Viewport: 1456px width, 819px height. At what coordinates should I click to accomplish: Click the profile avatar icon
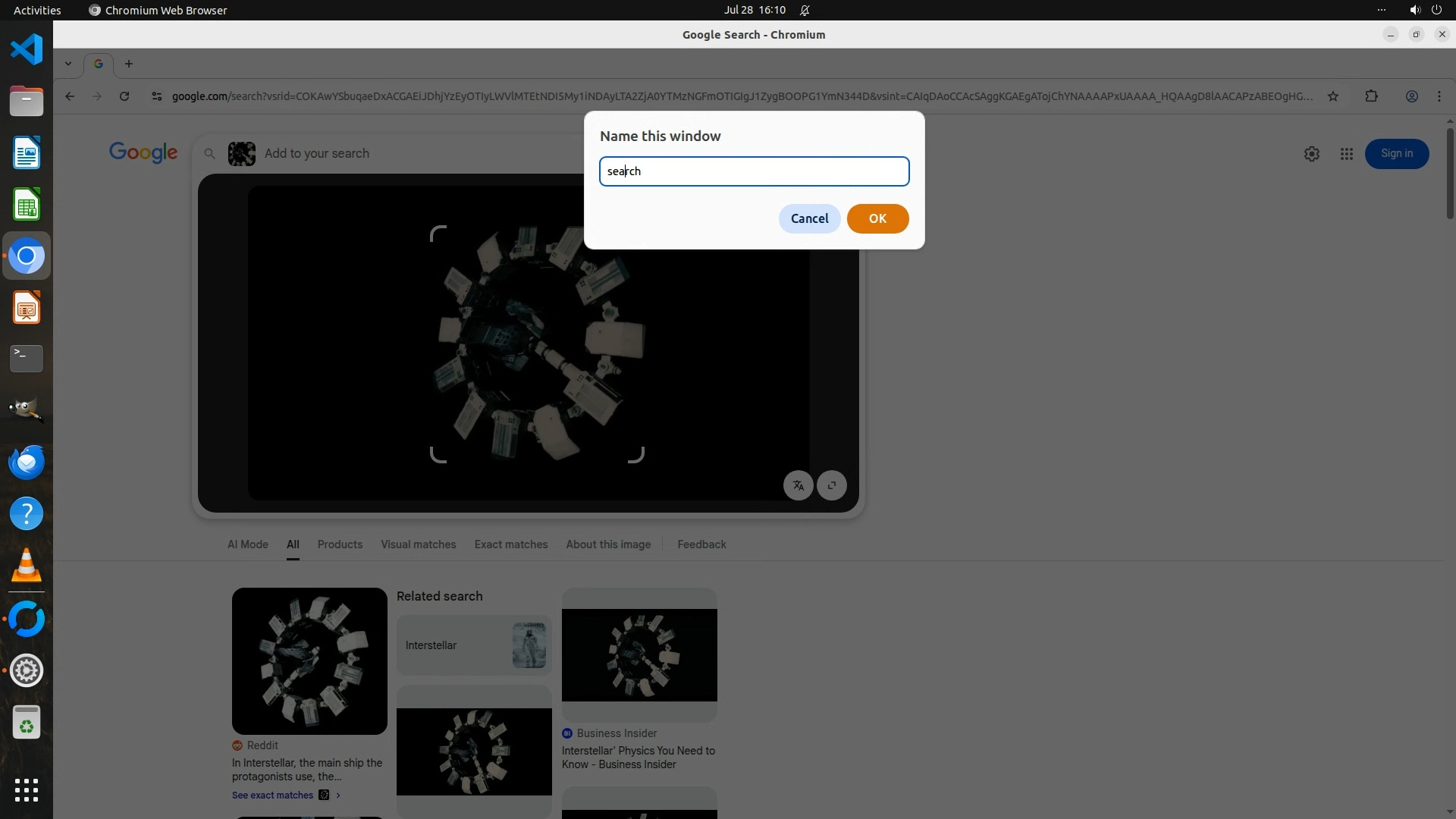click(1411, 96)
